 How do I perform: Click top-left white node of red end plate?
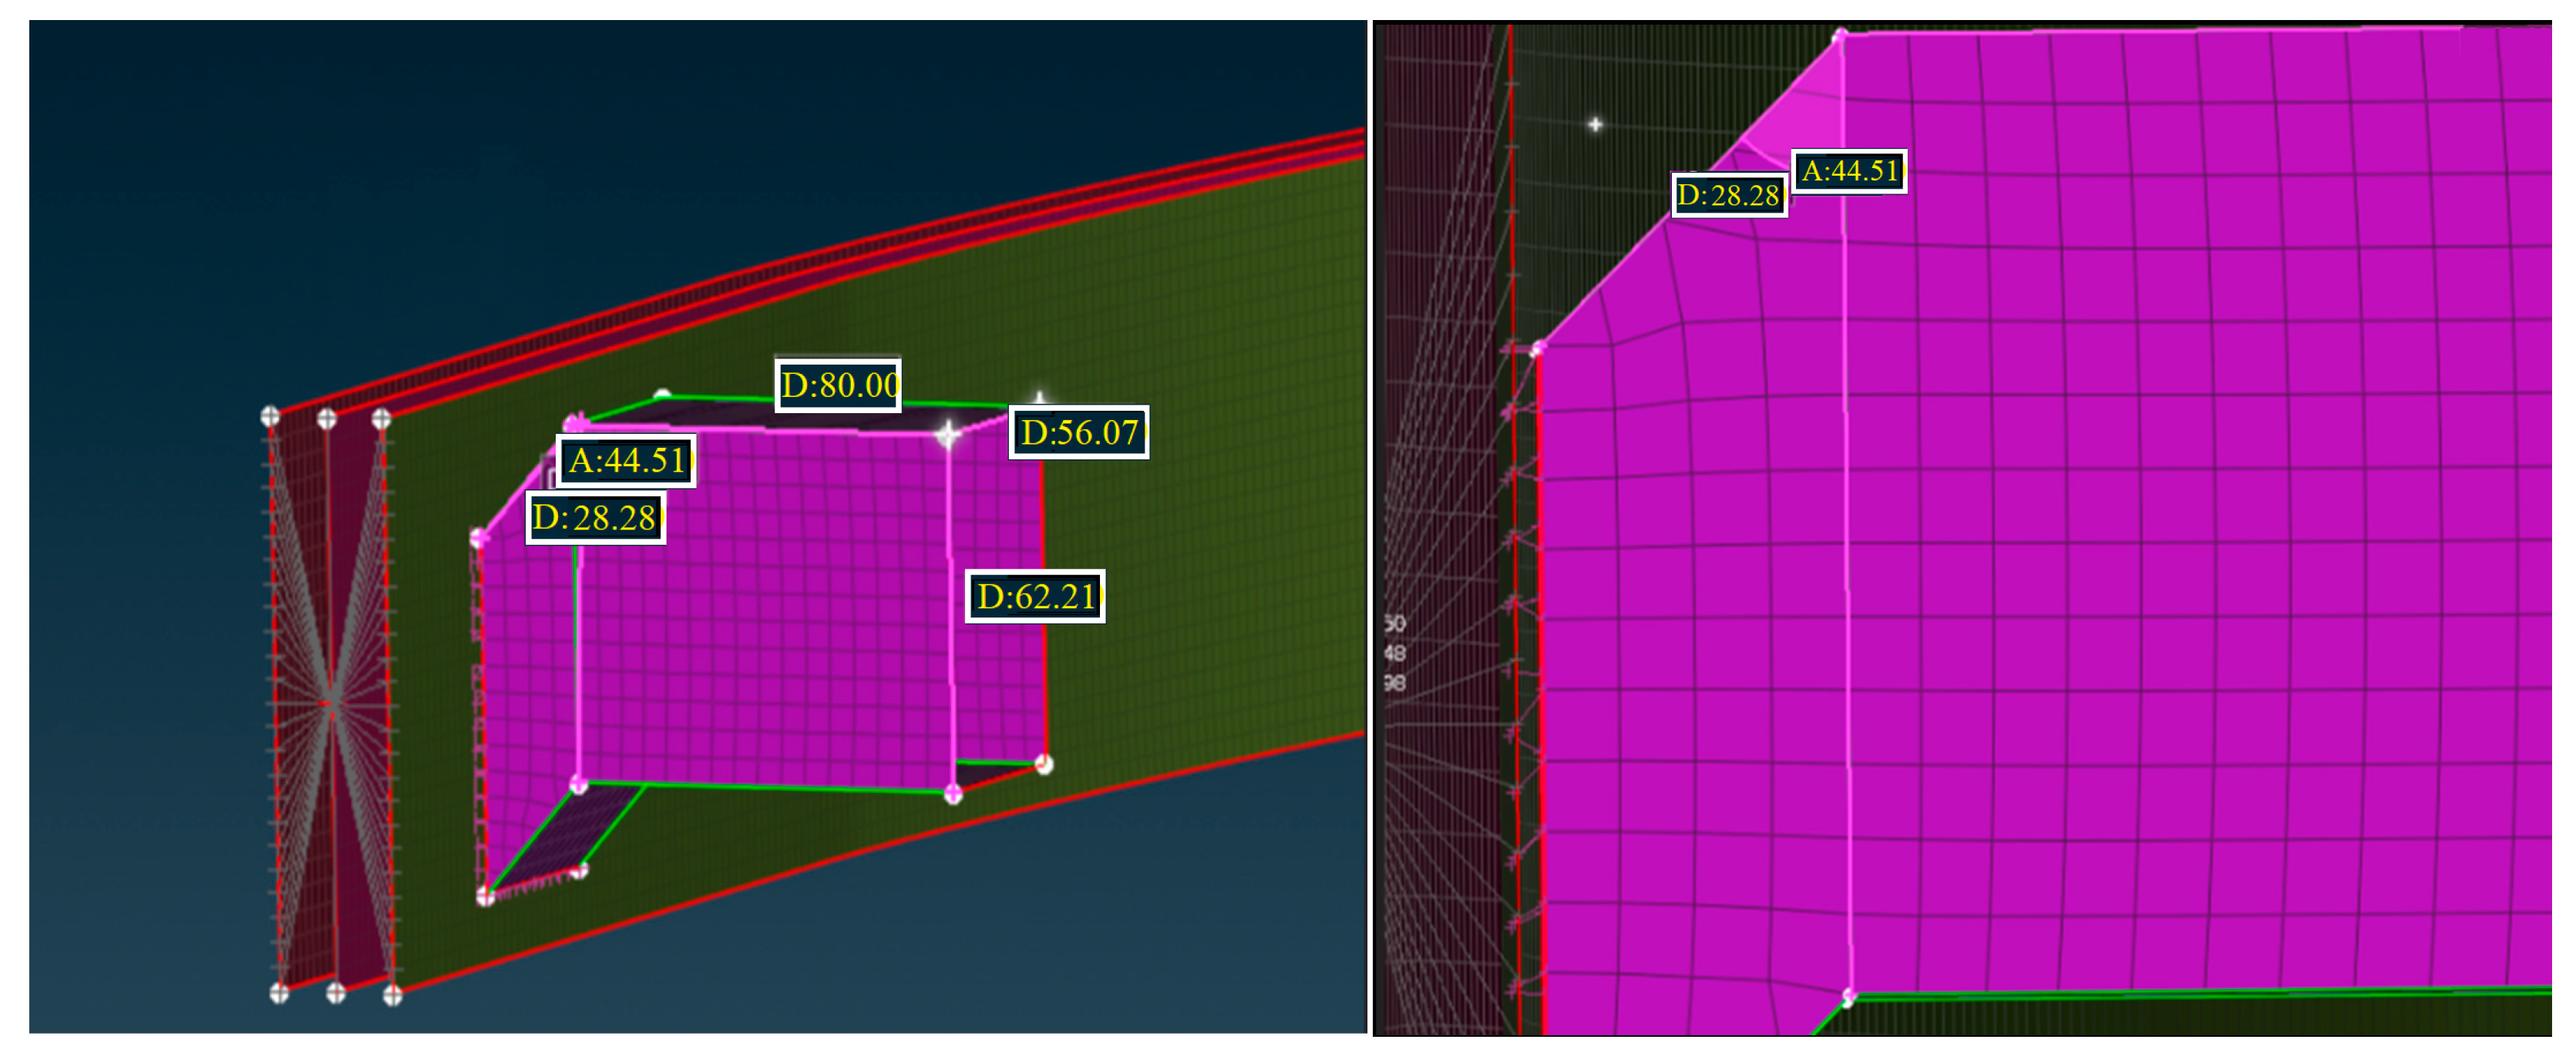(270, 416)
